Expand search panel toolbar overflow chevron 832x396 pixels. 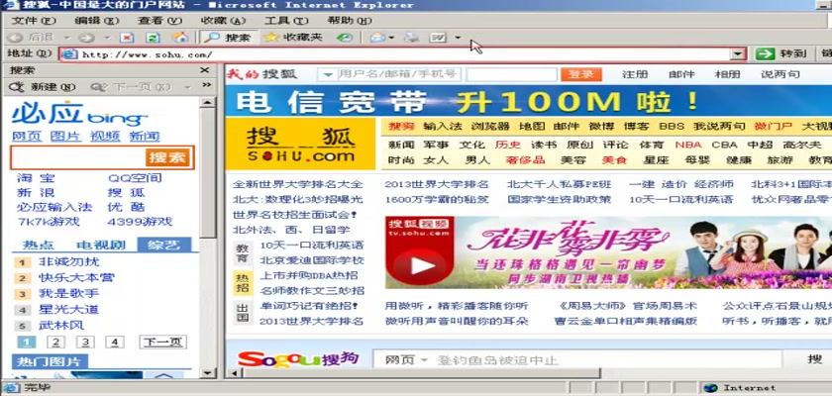[206, 85]
